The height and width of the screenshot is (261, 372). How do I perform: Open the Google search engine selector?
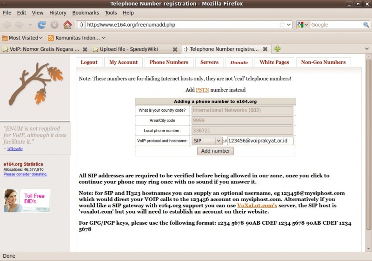303,25
